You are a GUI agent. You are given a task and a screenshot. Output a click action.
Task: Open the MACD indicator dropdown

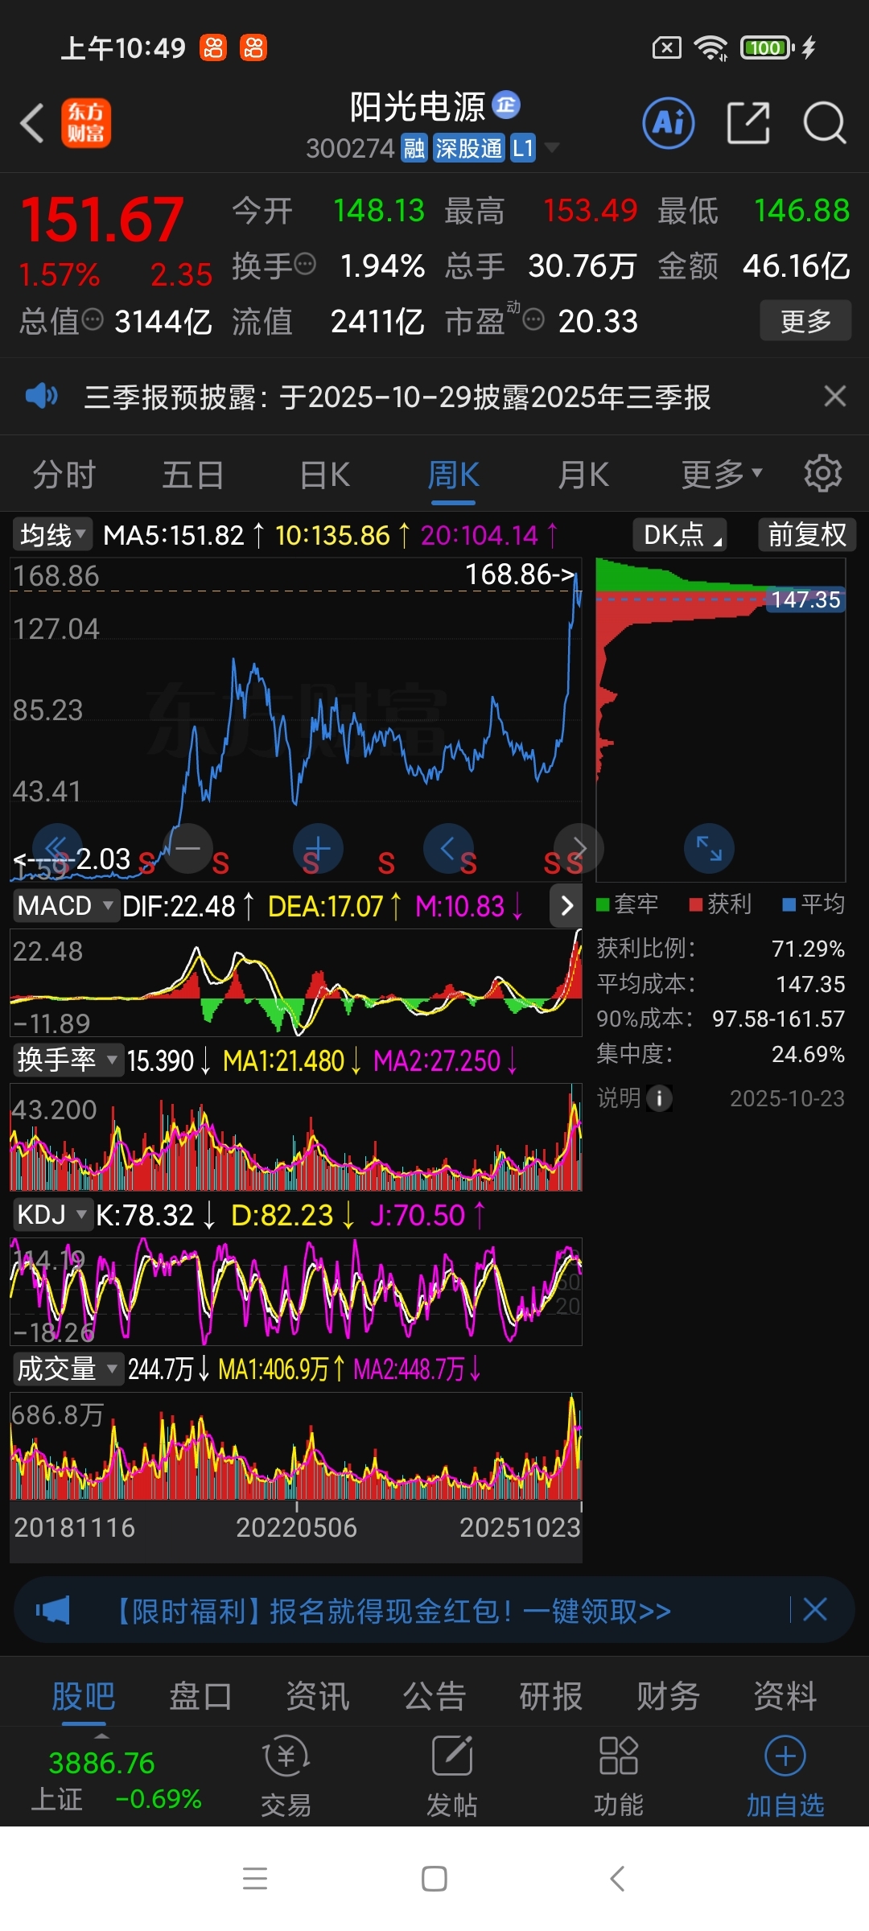[65, 906]
